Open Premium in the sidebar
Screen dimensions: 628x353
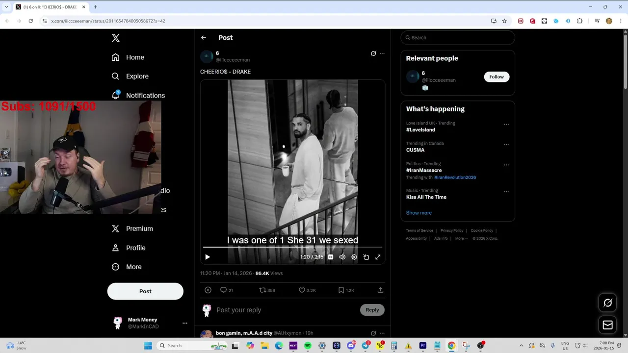click(x=132, y=228)
